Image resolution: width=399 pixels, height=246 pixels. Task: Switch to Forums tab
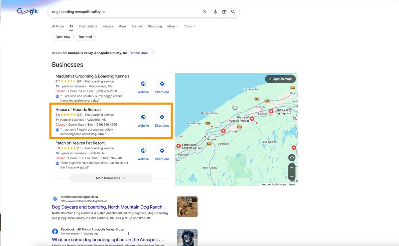coord(137,26)
